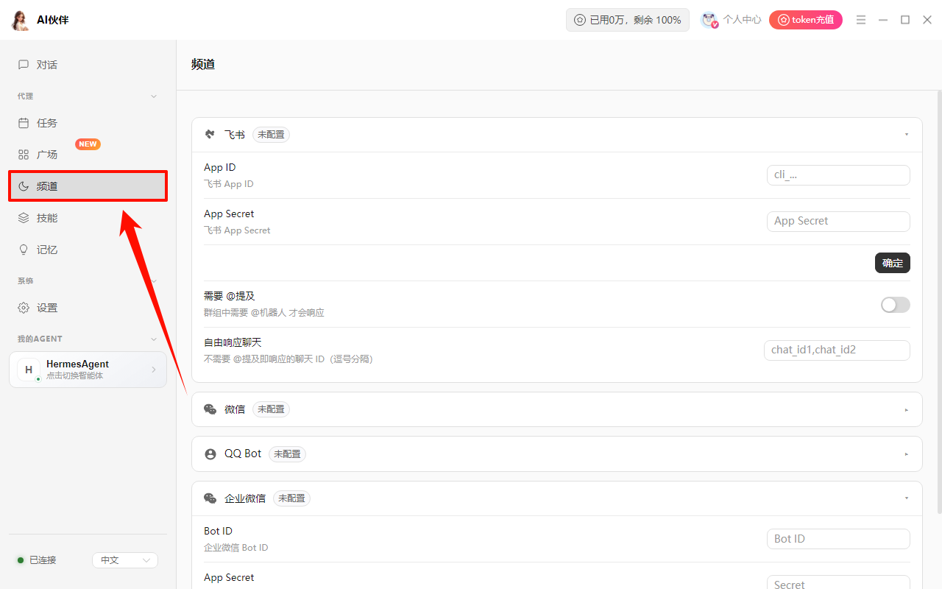Collapse the 我的AGENT sidebar group

pos(154,339)
